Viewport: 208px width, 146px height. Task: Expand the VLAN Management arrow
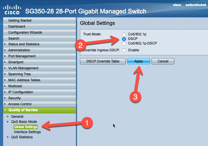(x=5, y=68)
